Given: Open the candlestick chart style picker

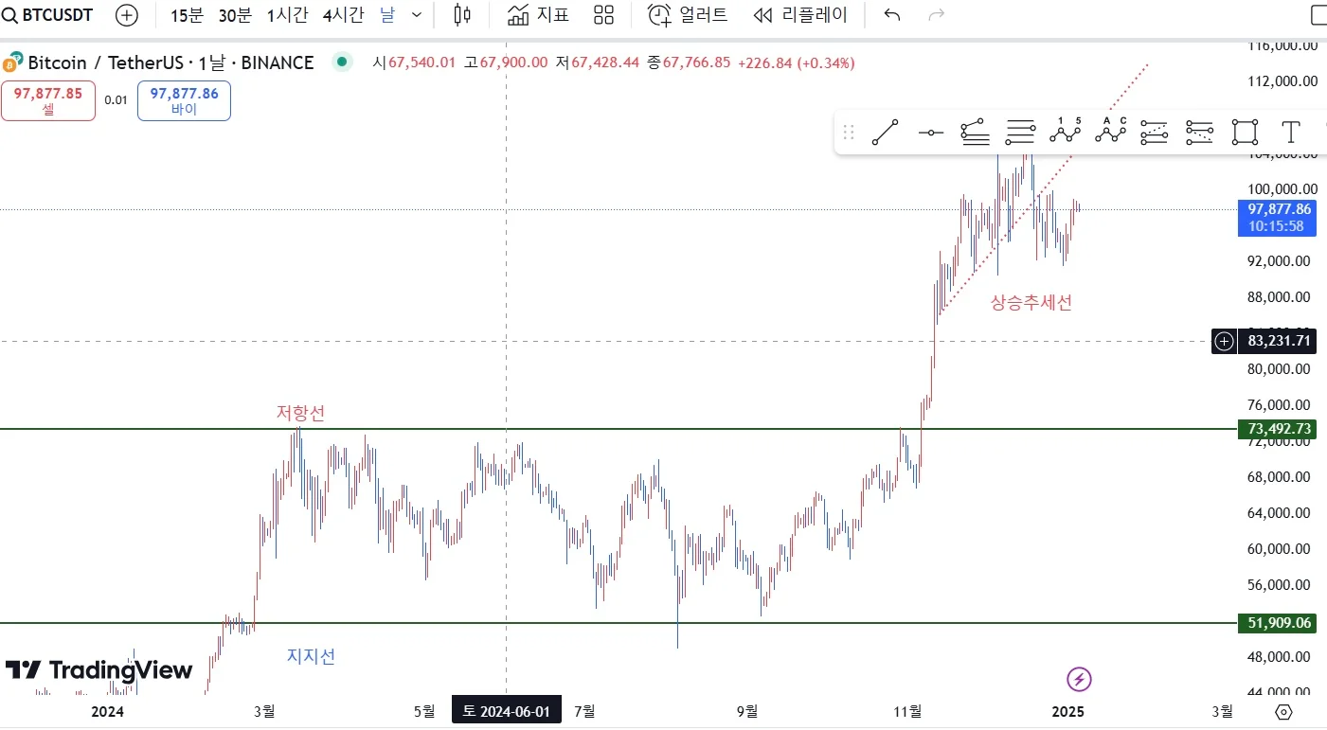Looking at the screenshot, I should pos(462,14).
